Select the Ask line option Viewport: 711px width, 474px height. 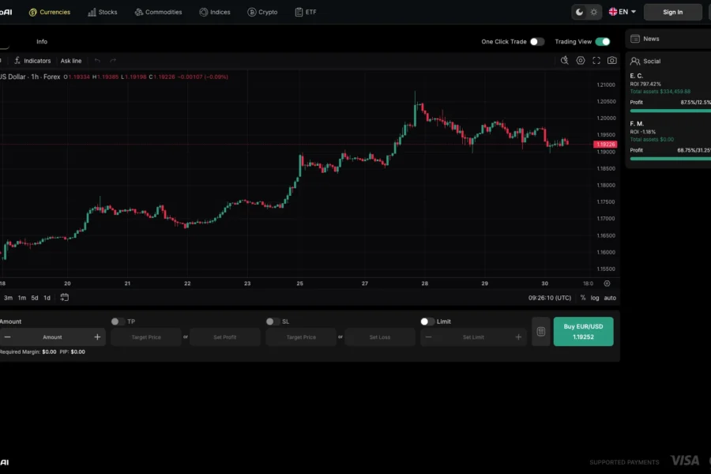pyautogui.click(x=71, y=61)
